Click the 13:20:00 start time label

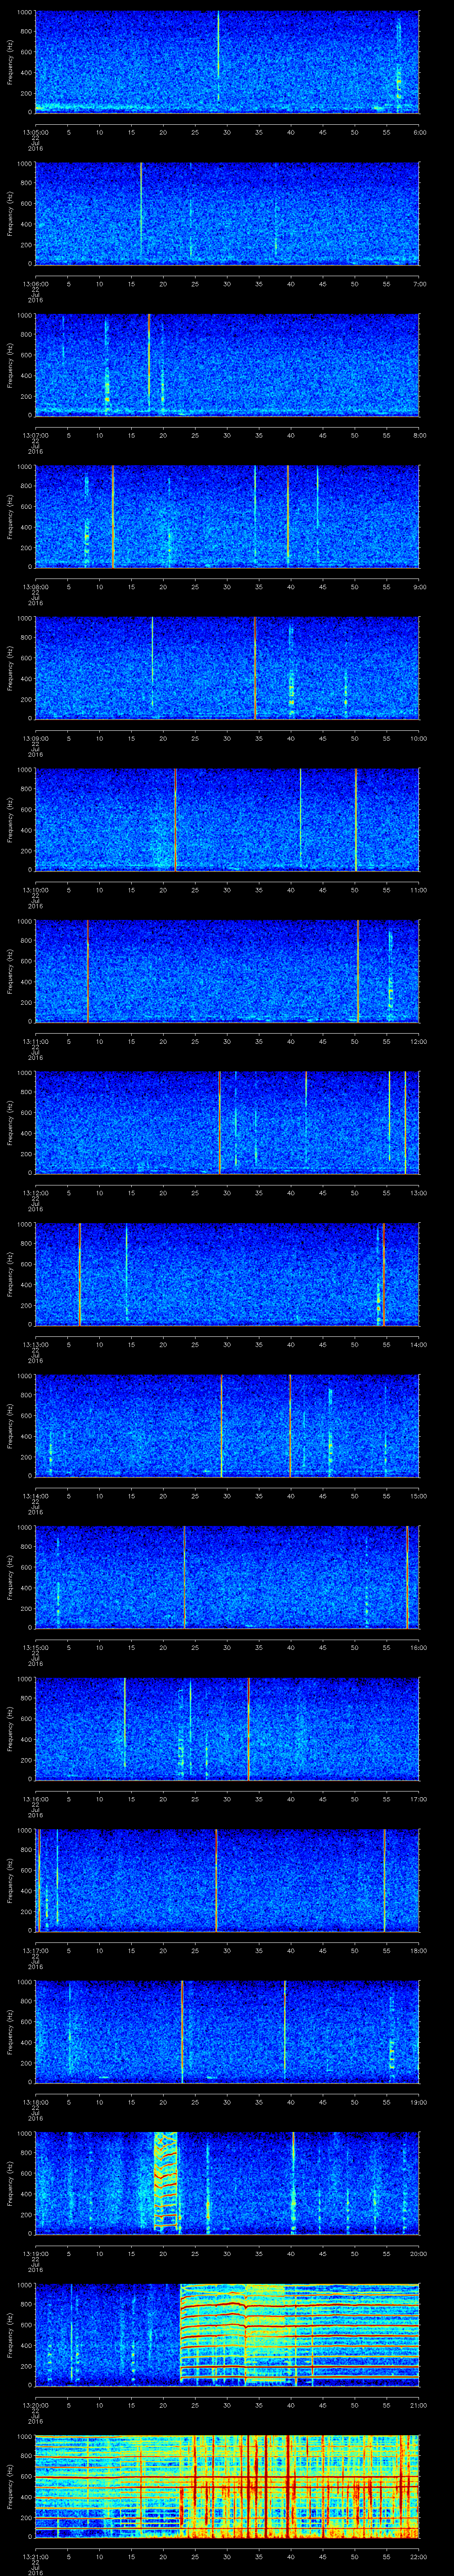tap(35, 2404)
